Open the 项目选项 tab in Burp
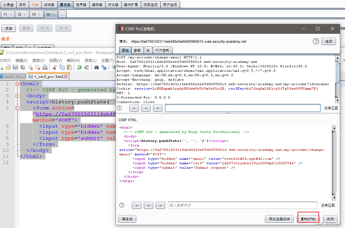 [150, 4]
